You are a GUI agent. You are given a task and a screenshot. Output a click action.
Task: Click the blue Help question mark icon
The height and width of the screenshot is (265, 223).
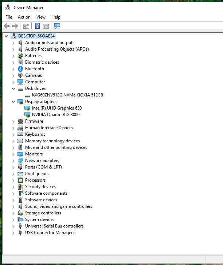37,26
